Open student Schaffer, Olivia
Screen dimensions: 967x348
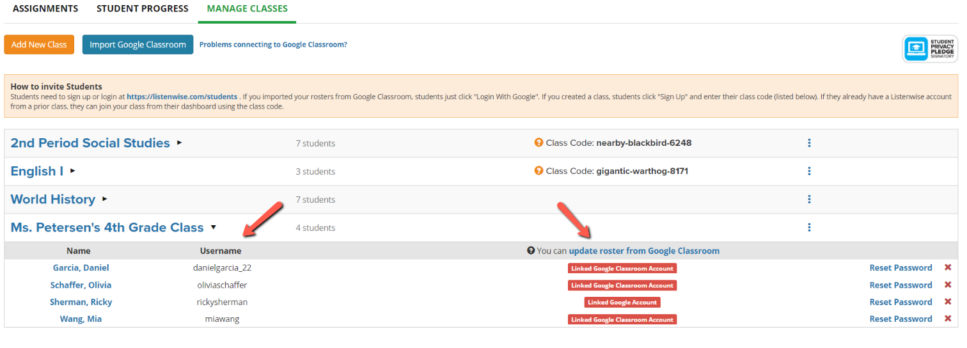tap(81, 285)
